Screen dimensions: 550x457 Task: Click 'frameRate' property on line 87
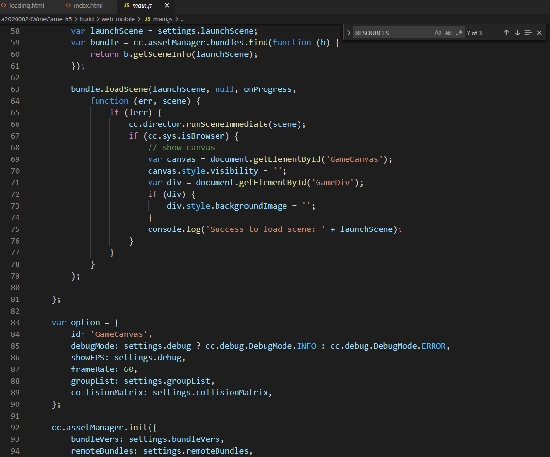[93, 369]
